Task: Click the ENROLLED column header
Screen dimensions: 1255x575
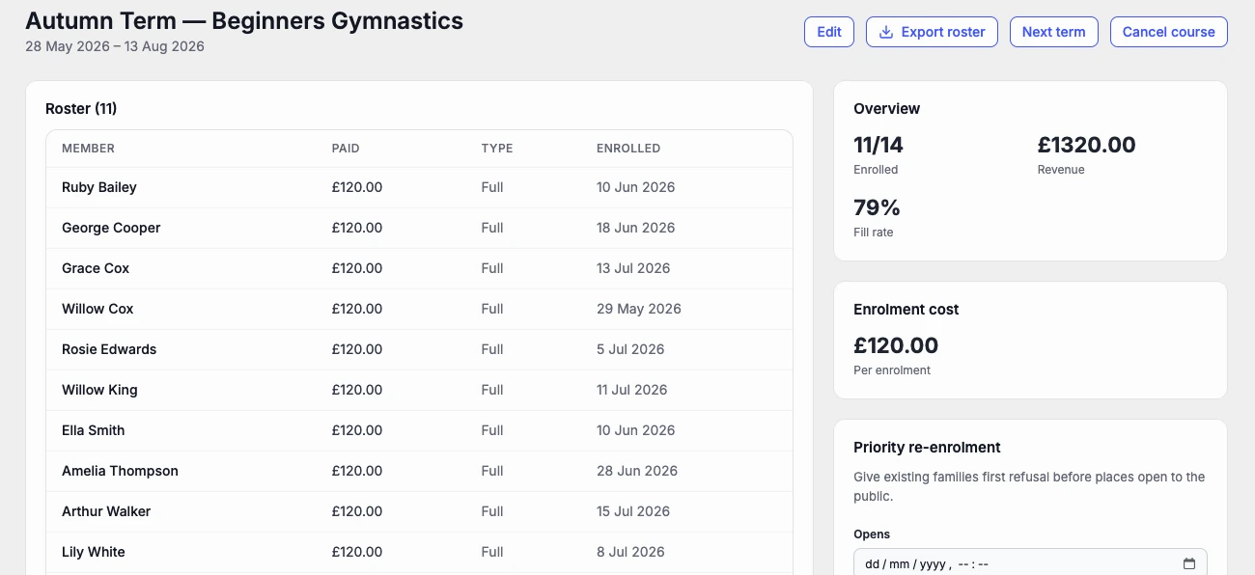Action: [628, 149]
